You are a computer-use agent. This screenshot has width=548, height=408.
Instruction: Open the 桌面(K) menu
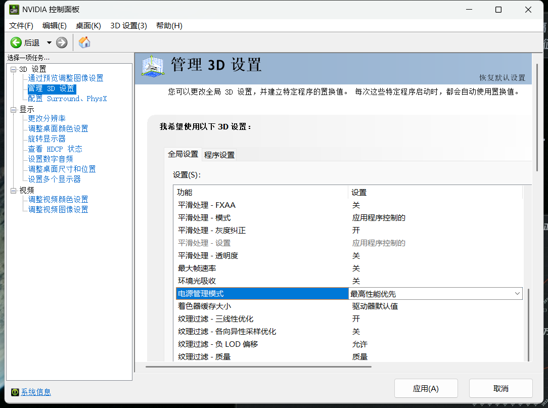[x=88, y=25]
